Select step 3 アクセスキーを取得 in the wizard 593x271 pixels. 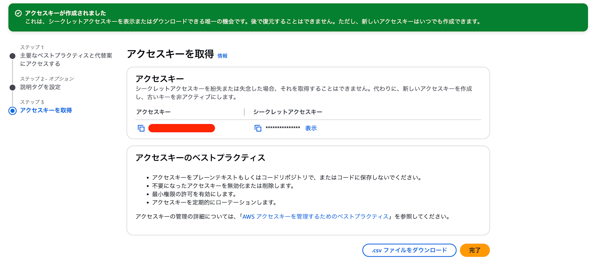pyautogui.click(x=46, y=111)
